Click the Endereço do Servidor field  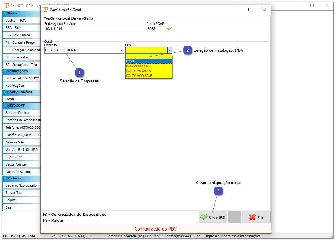[95, 29]
